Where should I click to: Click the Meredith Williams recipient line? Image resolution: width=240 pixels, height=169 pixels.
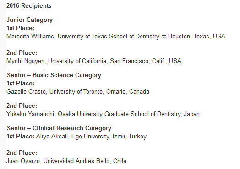(x=116, y=37)
